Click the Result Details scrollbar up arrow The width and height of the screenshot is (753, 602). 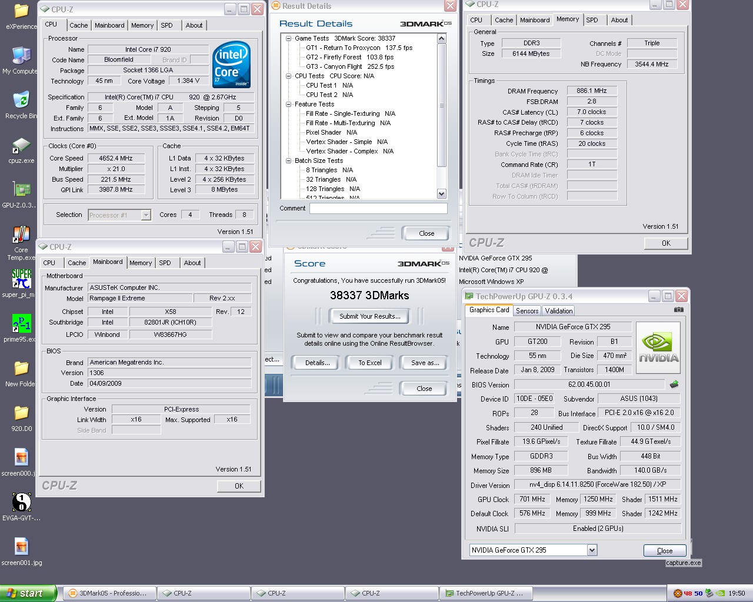442,38
